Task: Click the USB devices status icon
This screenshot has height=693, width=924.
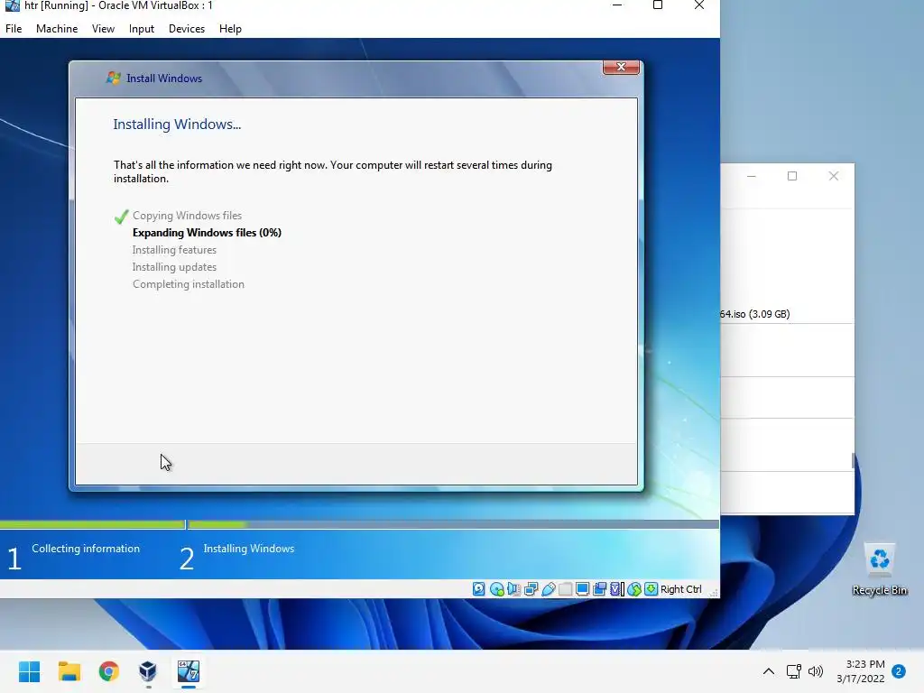Action: [x=548, y=588]
